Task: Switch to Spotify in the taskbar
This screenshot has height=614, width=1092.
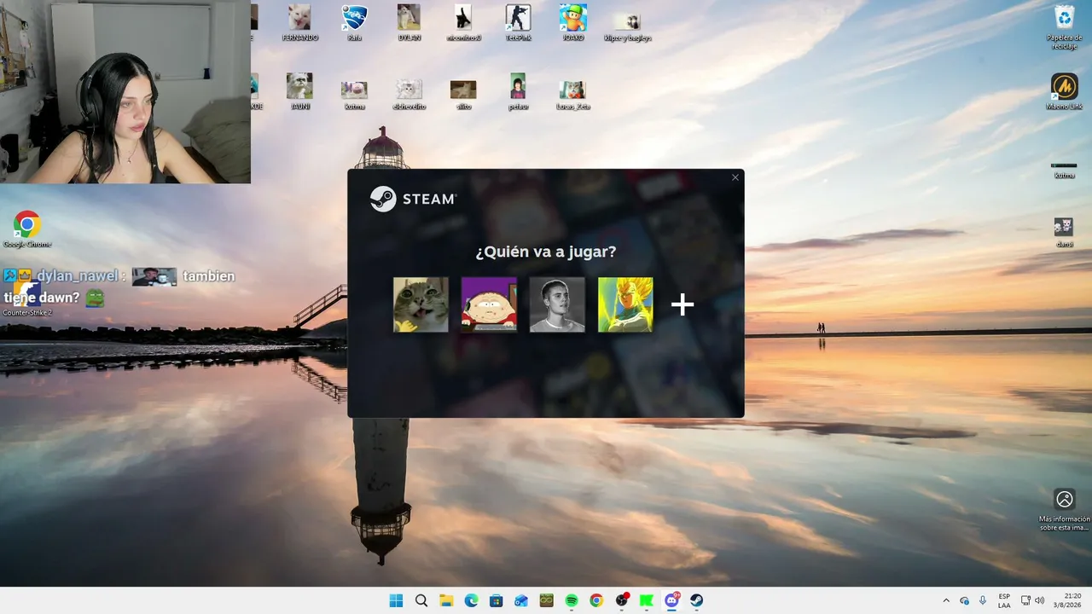Action: click(x=571, y=600)
